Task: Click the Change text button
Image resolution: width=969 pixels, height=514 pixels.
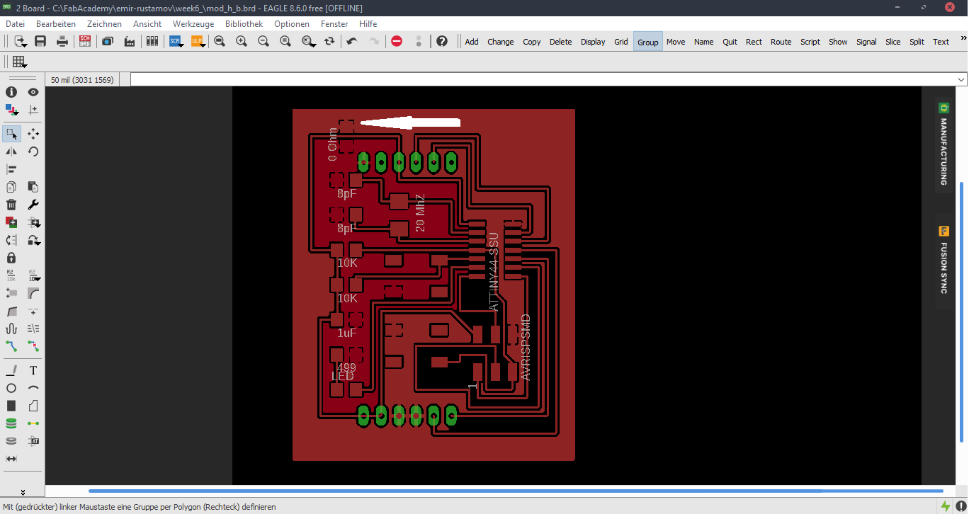Action: click(x=501, y=42)
